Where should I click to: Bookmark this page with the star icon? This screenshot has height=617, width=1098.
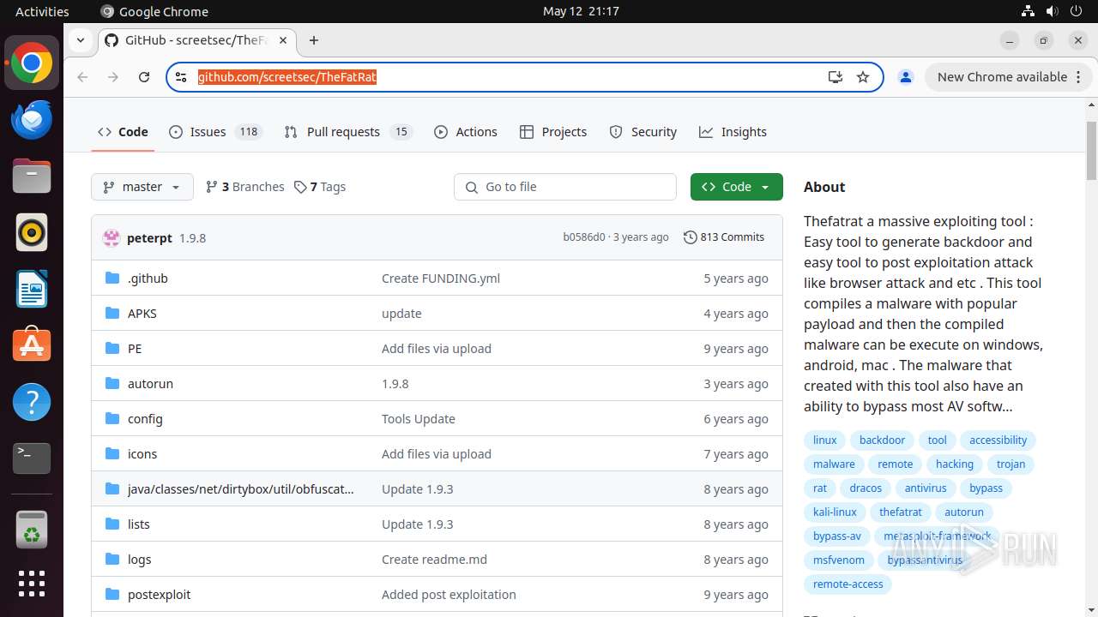click(863, 77)
